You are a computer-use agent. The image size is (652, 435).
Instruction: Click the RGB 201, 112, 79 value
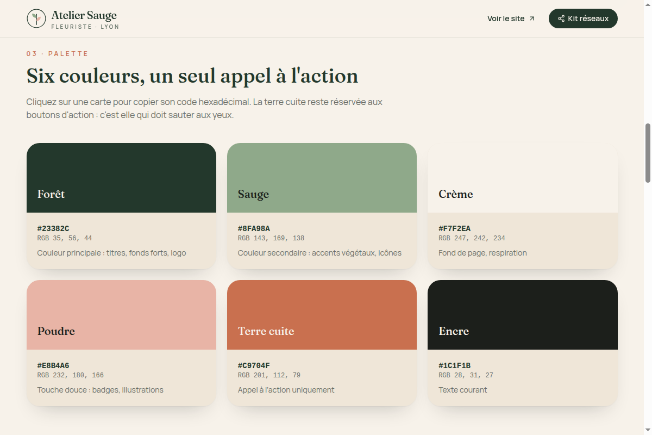(269, 376)
